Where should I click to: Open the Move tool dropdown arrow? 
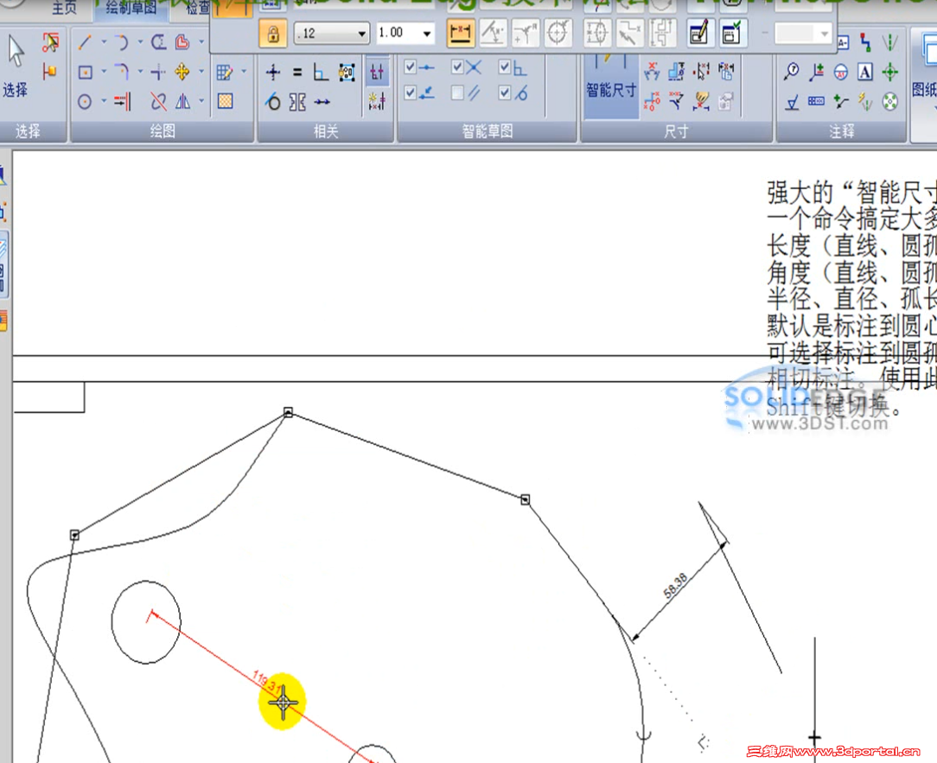[x=201, y=73]
